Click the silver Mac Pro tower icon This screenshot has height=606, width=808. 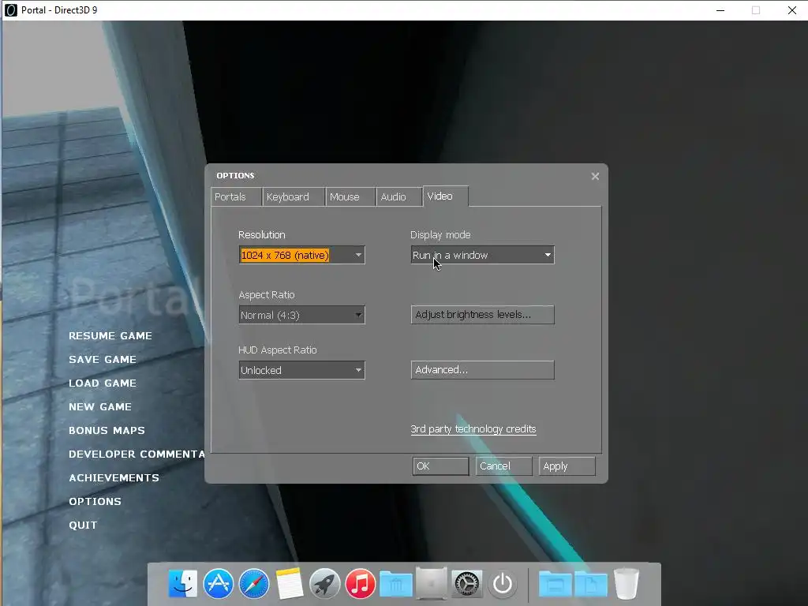[432, 584]
